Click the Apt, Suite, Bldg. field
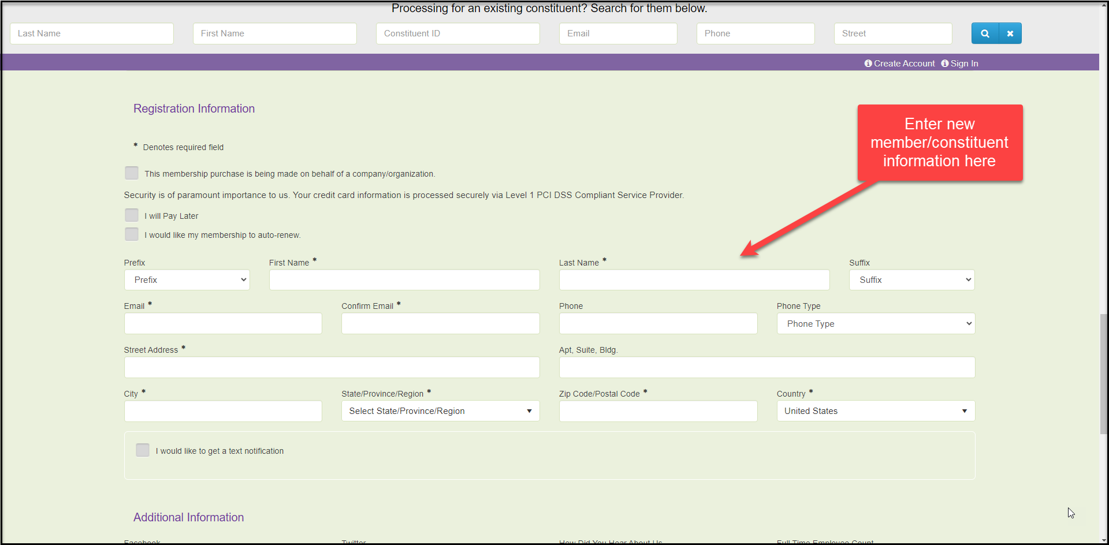1109x545 pixels. point(767,367)
